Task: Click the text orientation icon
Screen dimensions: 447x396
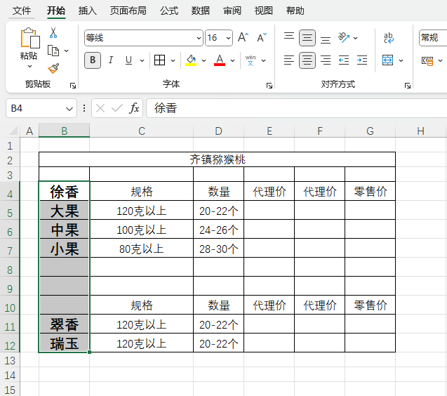Action: (344, 37)
